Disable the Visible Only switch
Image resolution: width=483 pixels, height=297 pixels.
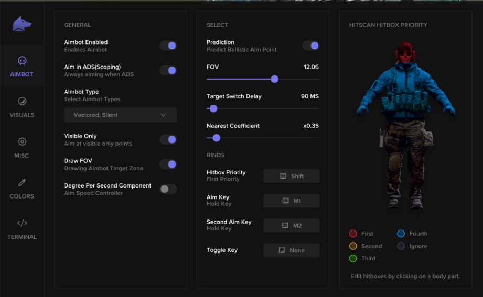(168, 140)
